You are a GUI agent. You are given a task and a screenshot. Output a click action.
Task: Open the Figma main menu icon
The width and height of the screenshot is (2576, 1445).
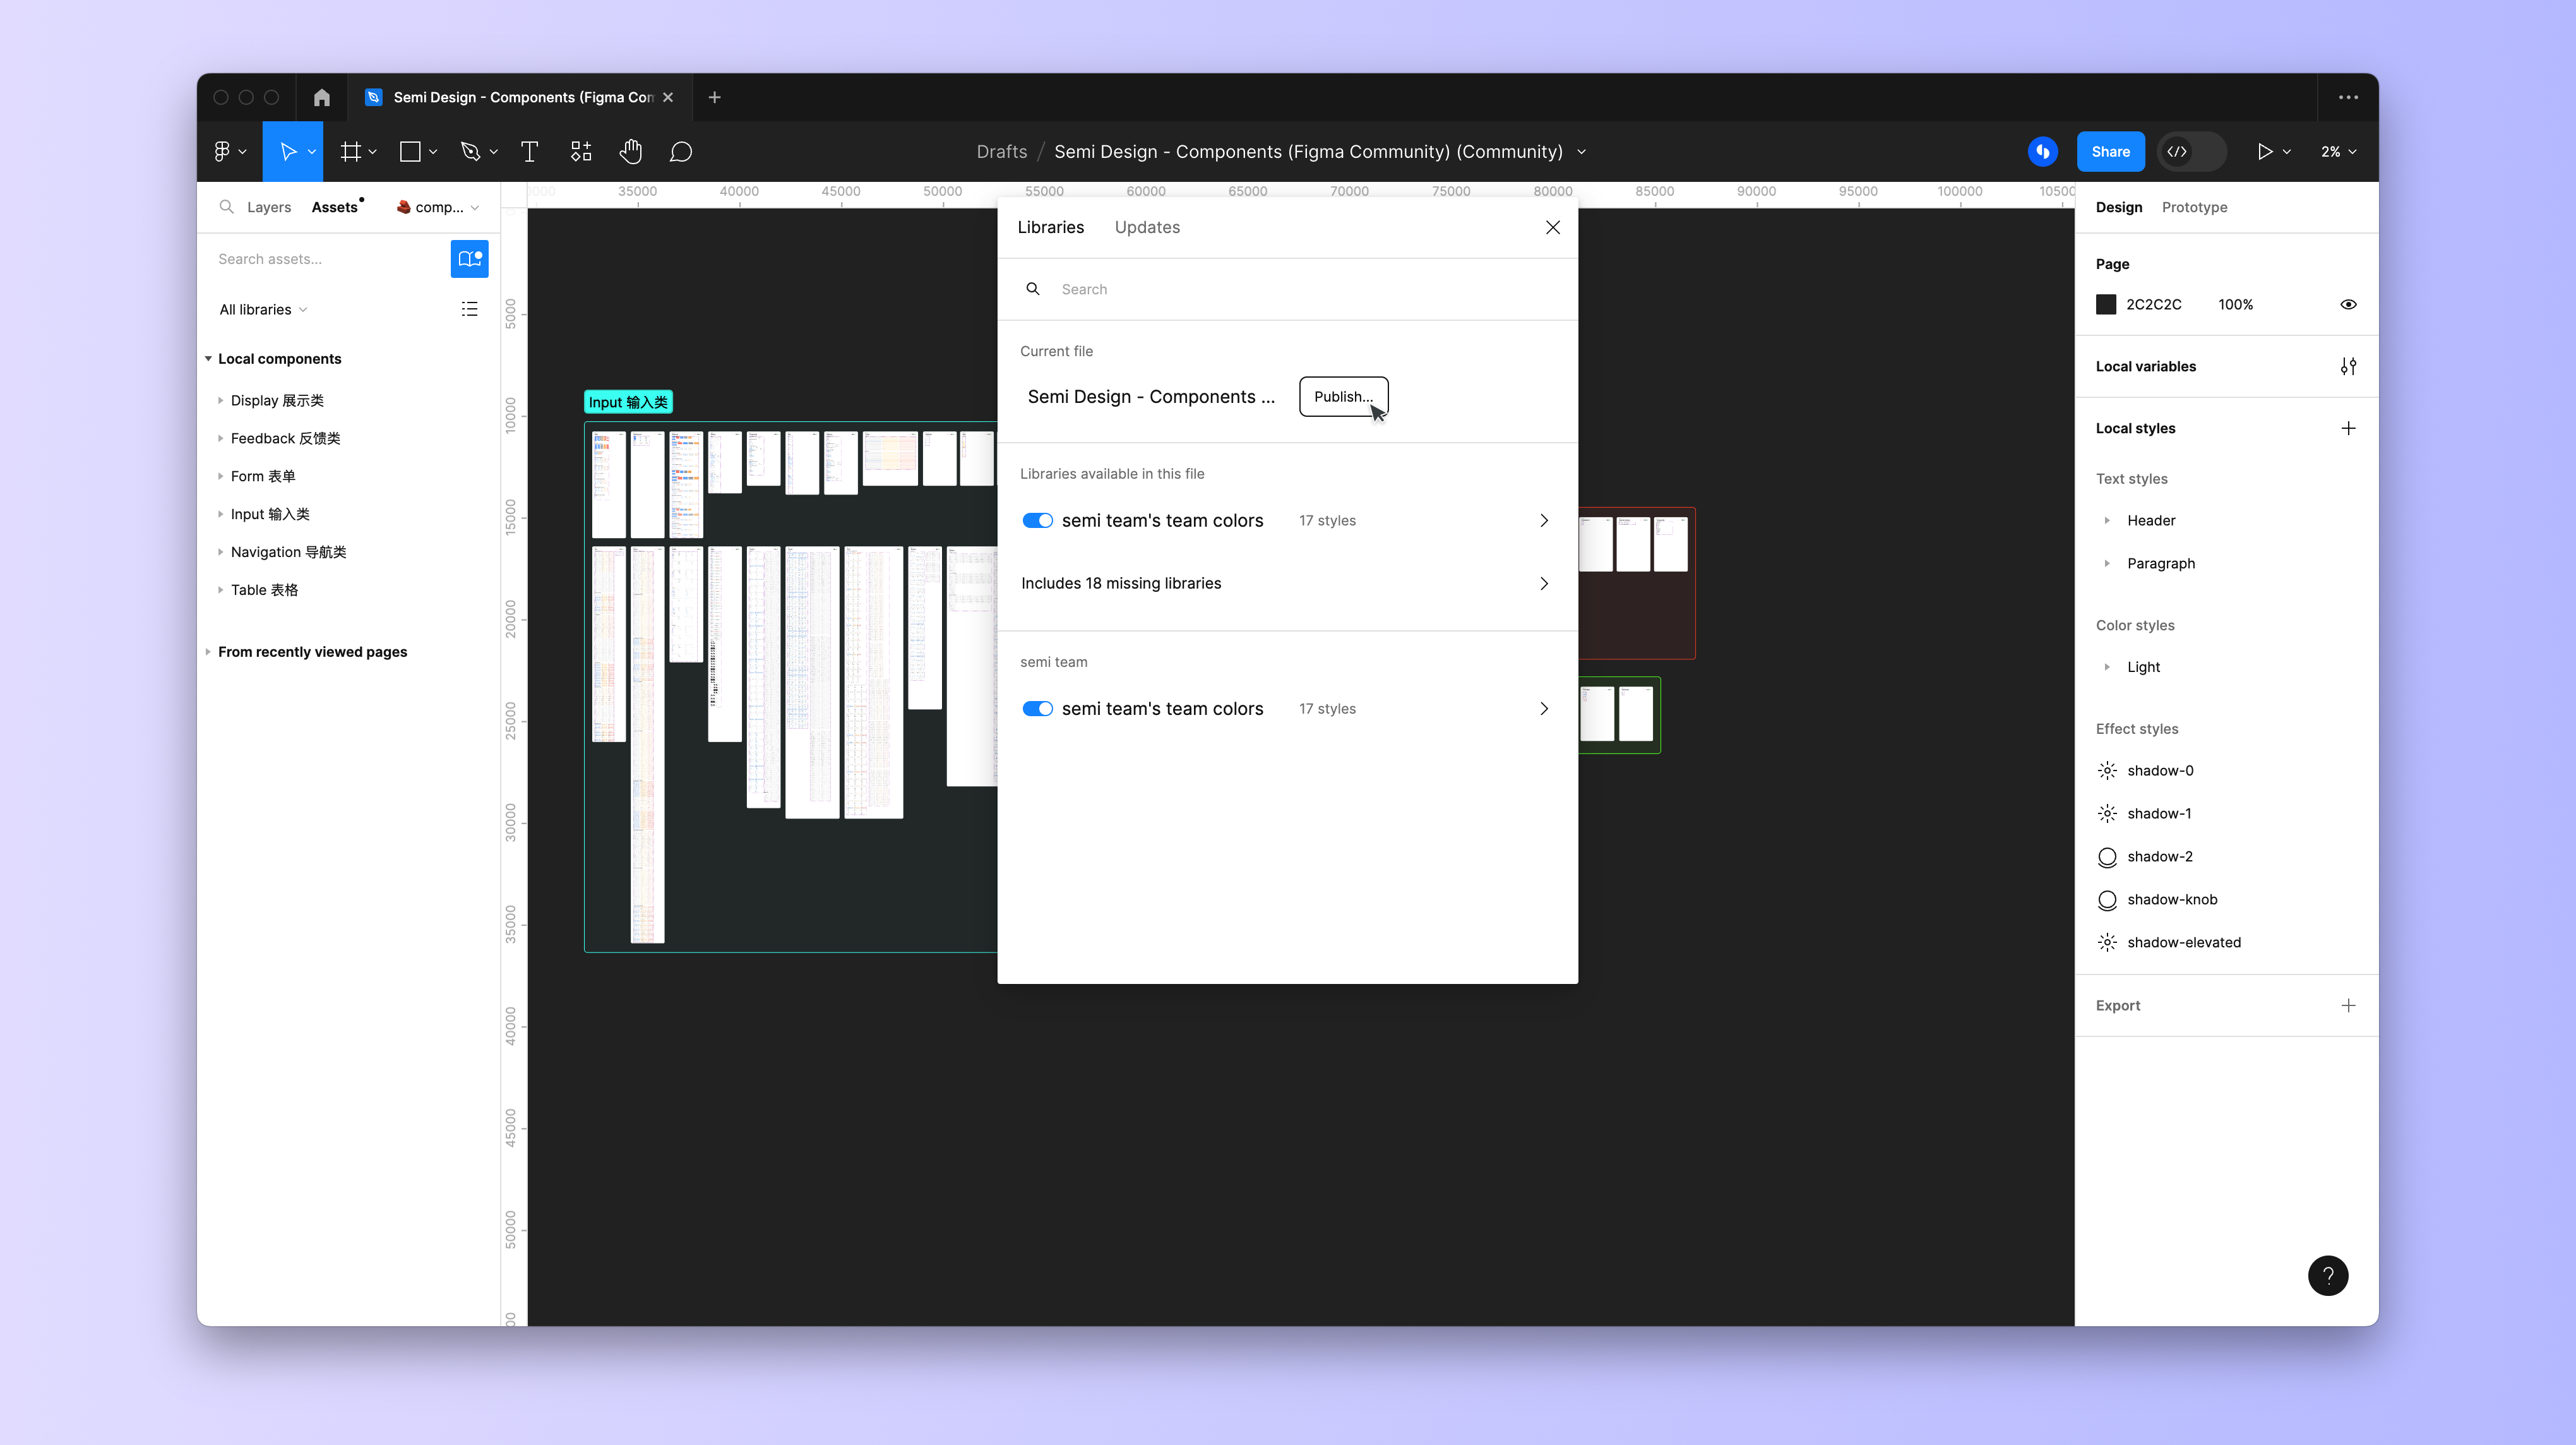(222, 151)
